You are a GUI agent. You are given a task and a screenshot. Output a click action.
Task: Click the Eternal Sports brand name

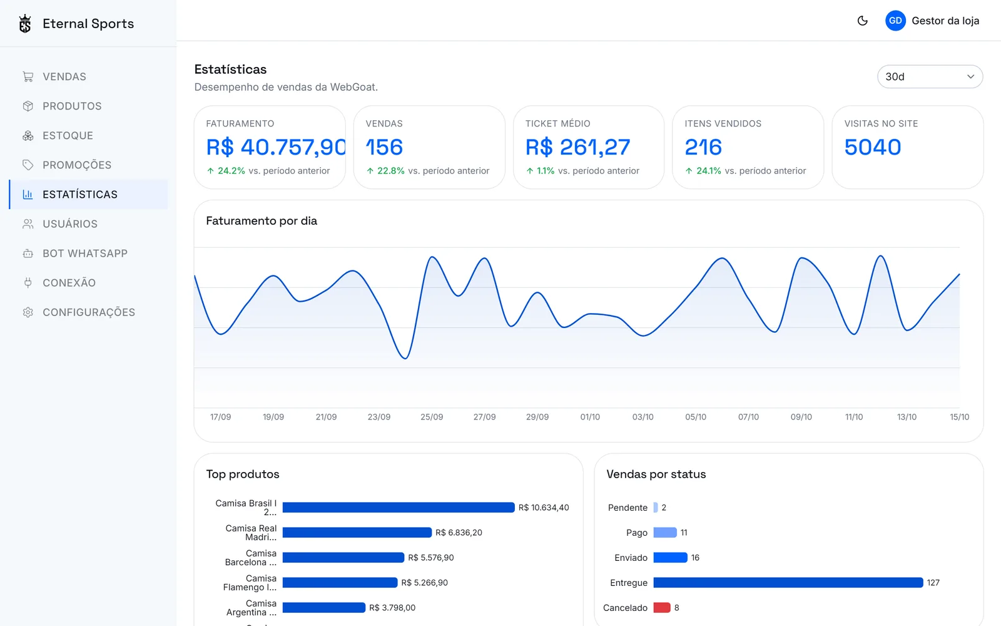coord(88,24)
